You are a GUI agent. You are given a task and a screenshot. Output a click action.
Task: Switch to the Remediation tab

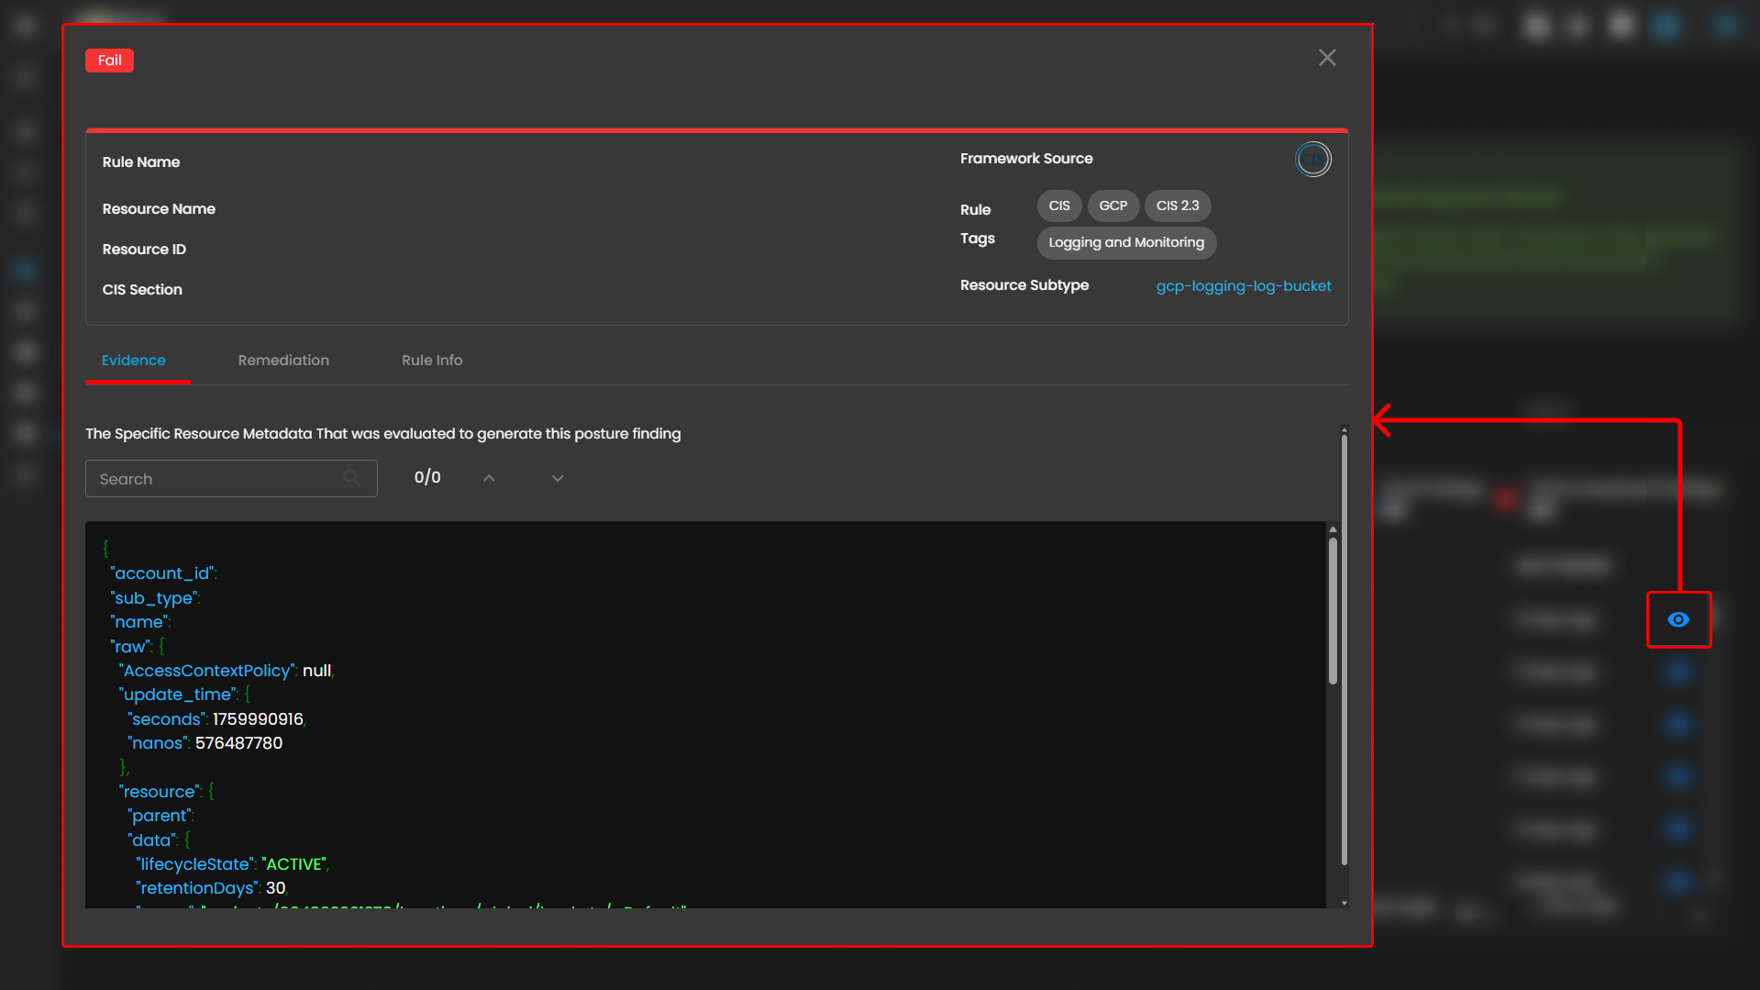pyautogui.click(x=283, y=361)
